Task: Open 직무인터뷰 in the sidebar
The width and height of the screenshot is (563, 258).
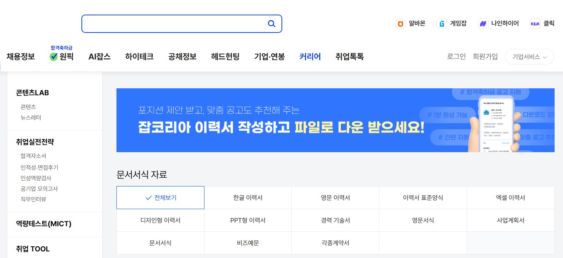Action: click(33, 199)
